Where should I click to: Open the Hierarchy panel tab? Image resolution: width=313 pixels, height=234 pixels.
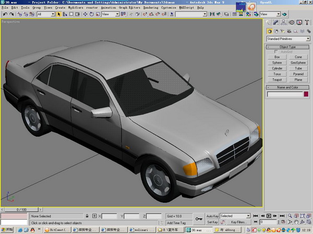tap(284, 22)
